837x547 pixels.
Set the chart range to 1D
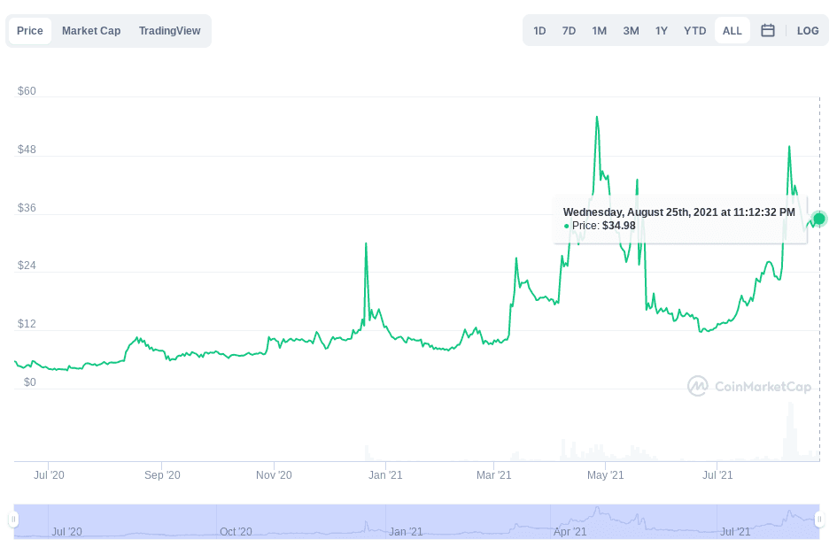[539, 30]
